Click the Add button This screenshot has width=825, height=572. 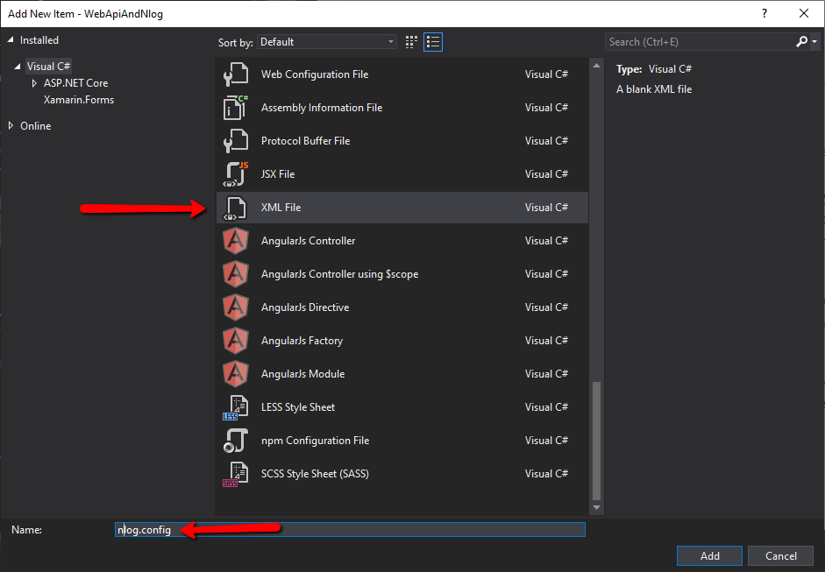pos(709,555)
